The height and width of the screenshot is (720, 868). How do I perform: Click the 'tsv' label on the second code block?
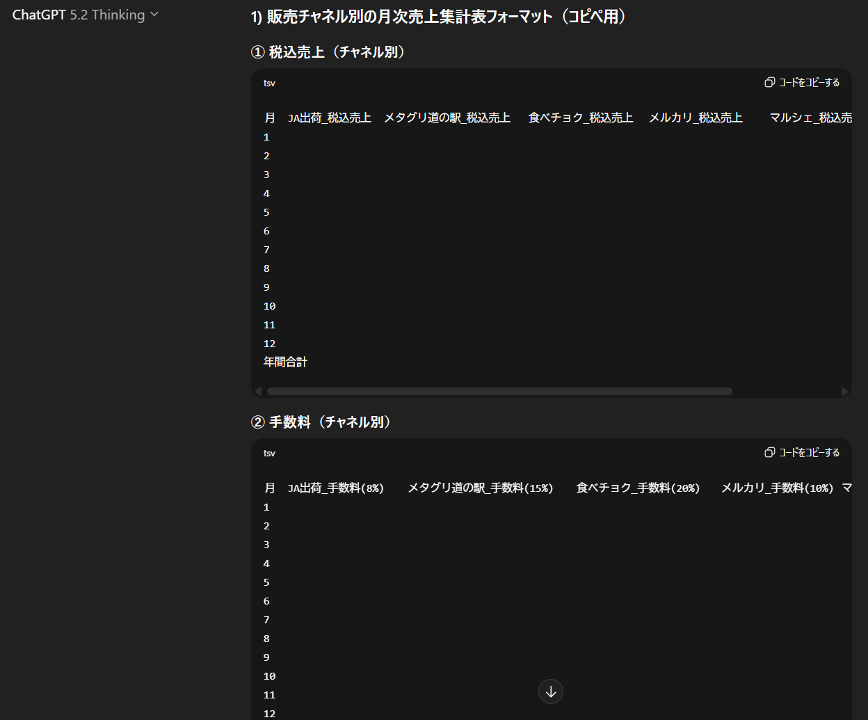click(269, 453)
